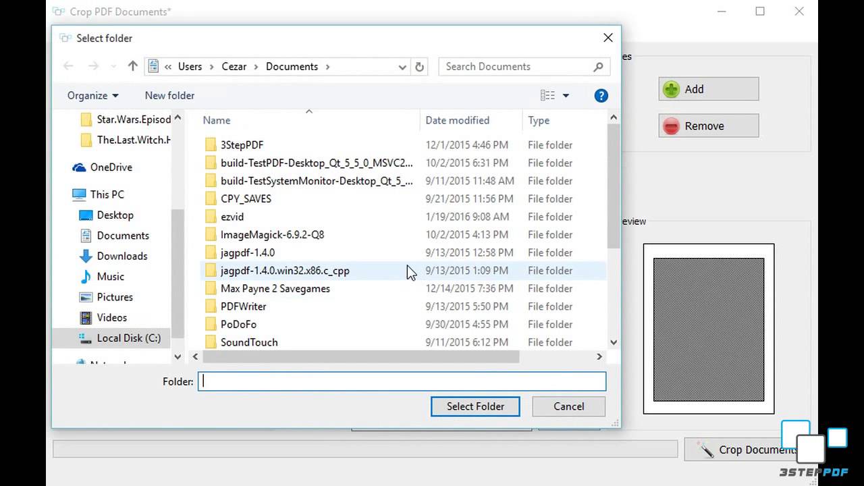This screenshot has width=864, height=486.
Task: Click the green plus icon on Add
Action: click(672, 89)
